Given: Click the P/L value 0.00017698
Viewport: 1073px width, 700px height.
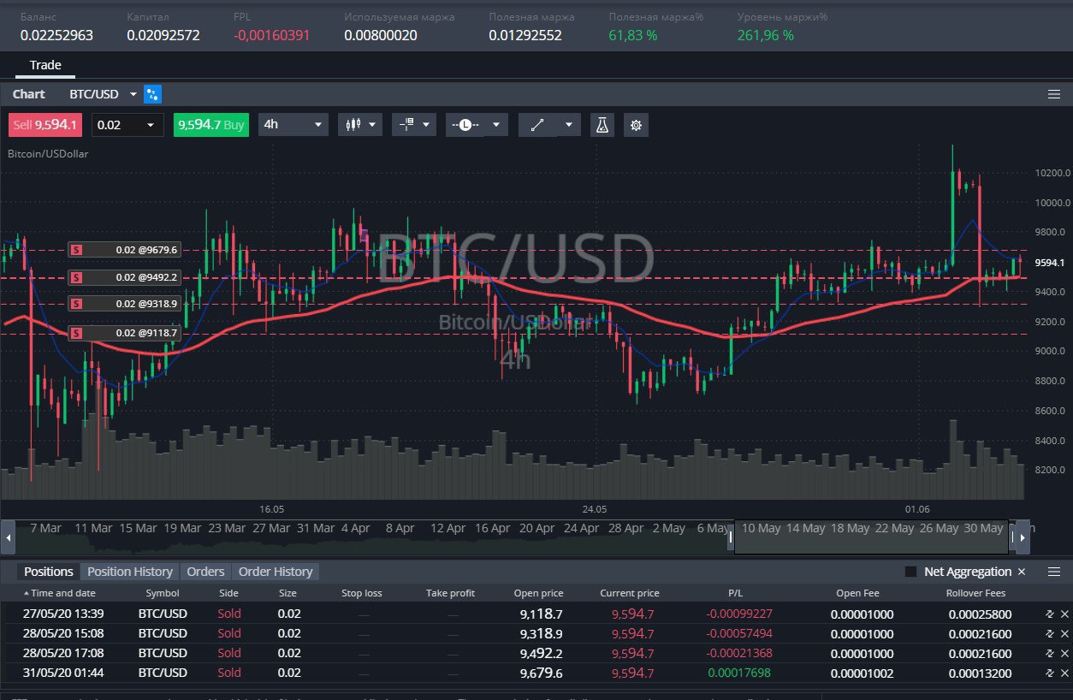Looking at the screenshot, I should tap(741, 673).
